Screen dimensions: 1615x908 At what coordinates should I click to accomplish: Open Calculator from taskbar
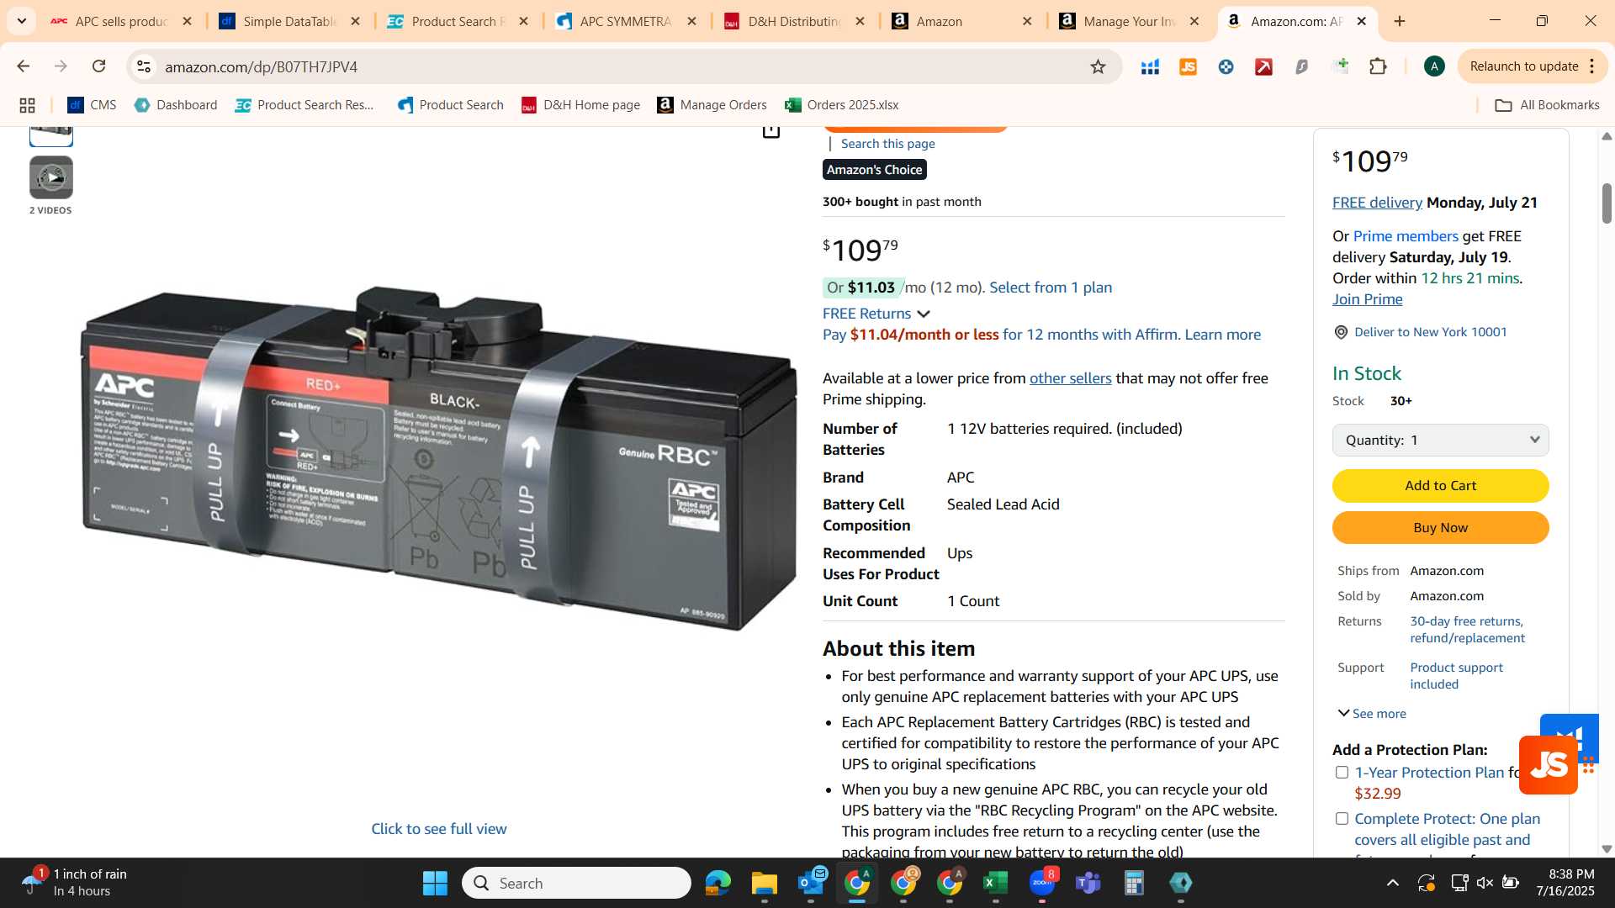tap(1134, 883)
